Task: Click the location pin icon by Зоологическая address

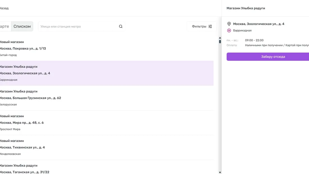Action: click(229, 24)
